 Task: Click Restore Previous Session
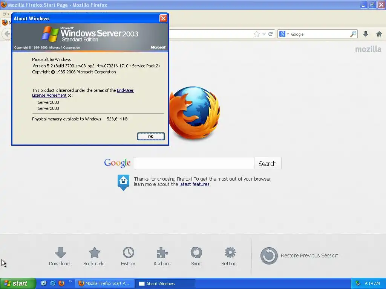coord(299,256)
